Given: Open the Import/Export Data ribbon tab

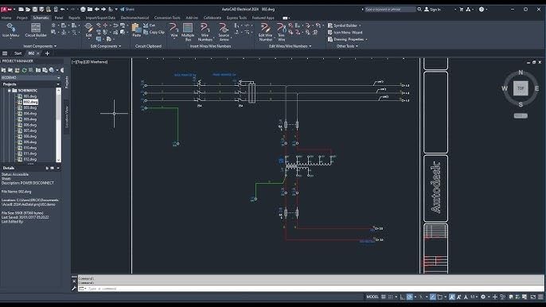Looking at the screenshot, I should pyautogui.click(x=100, y=17).
